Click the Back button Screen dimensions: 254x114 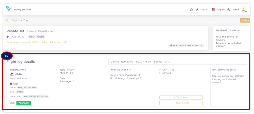pos(245,20)
